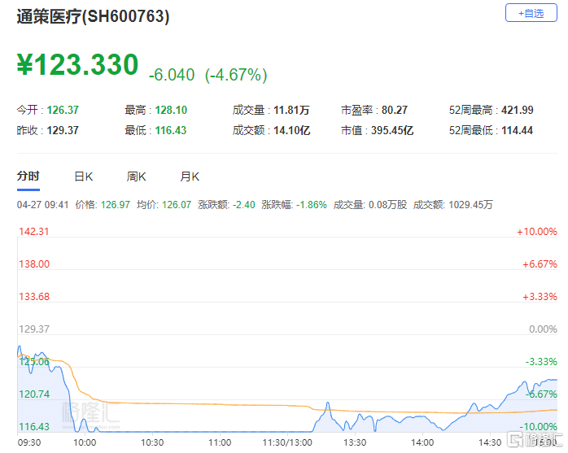Click the -3.33% right axis label
Viewport: 568px width, 453px height.
[541, 361]
